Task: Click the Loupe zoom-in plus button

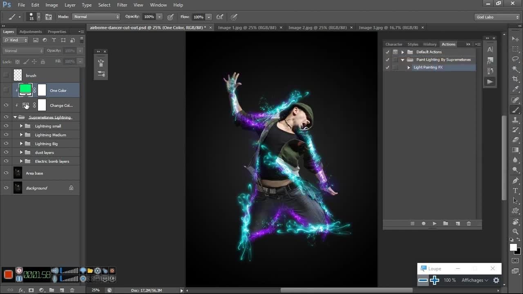Action: (x=434, y=280)
